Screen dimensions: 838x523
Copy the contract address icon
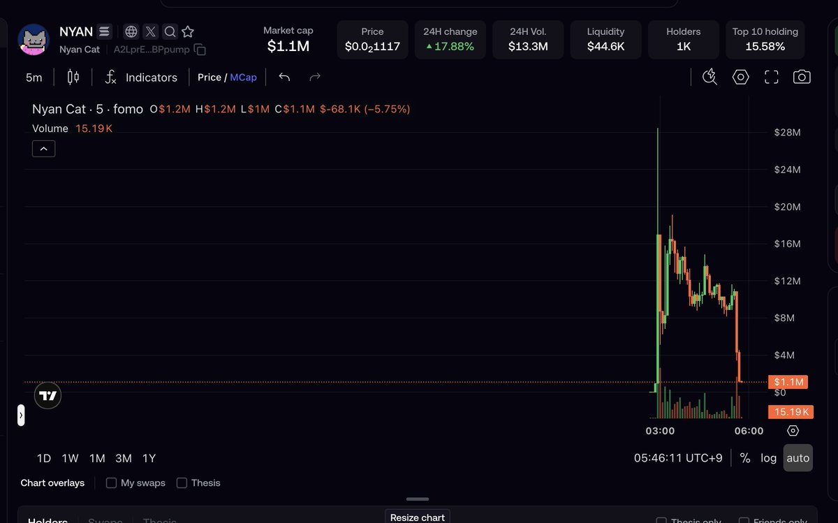(x=200, y=50)
